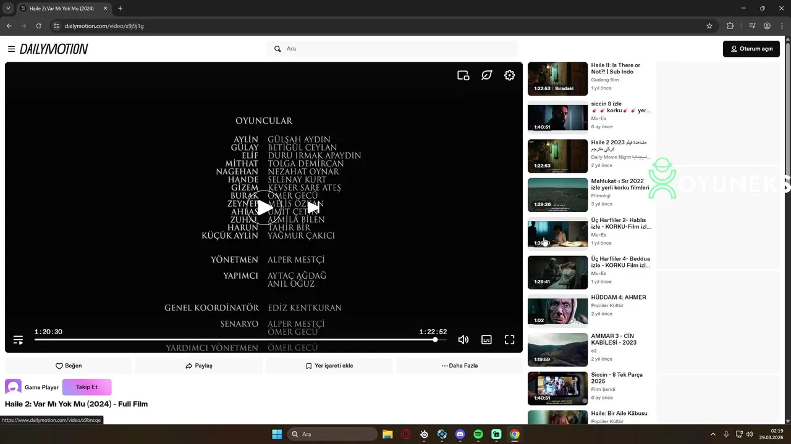Open 'Siccin - 8 Tek Parça 2025' thumbnail

(x=557, y=388)
